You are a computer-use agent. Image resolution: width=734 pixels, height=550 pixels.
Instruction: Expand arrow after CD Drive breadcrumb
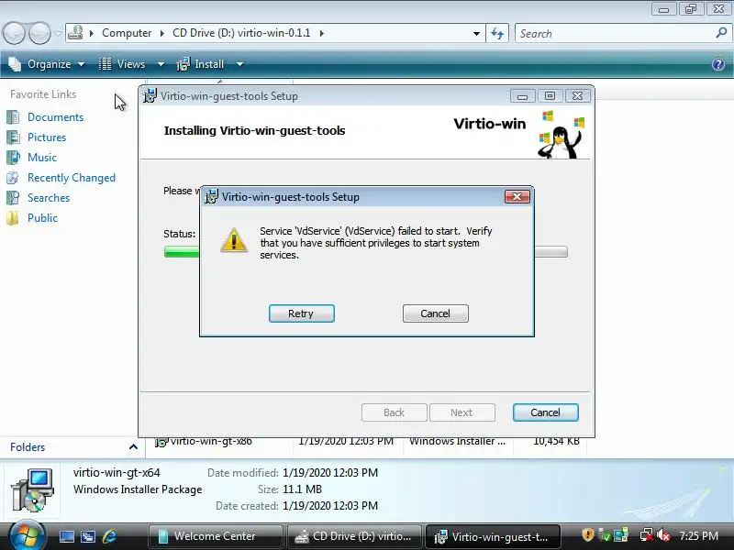pyautogui.click(x=322, y=33)
